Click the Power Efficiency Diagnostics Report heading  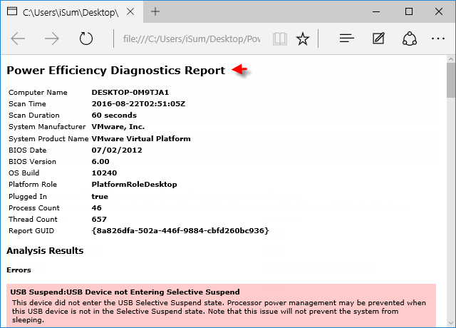115,71
